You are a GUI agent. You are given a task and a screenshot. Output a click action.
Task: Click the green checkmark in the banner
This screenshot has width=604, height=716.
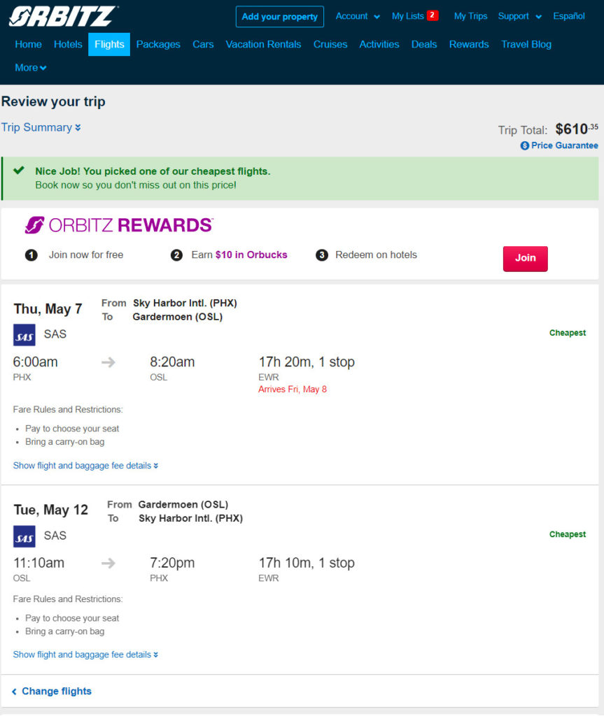tap(19, 171)
